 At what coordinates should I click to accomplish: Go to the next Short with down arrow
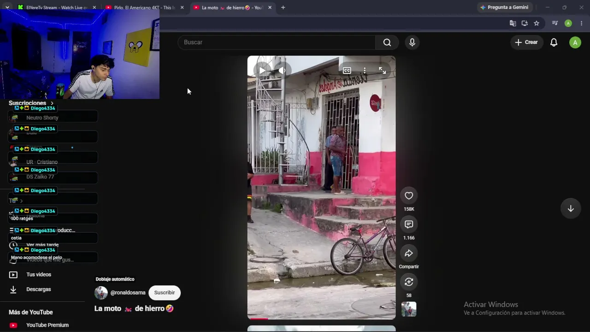[x=571, y=208]
